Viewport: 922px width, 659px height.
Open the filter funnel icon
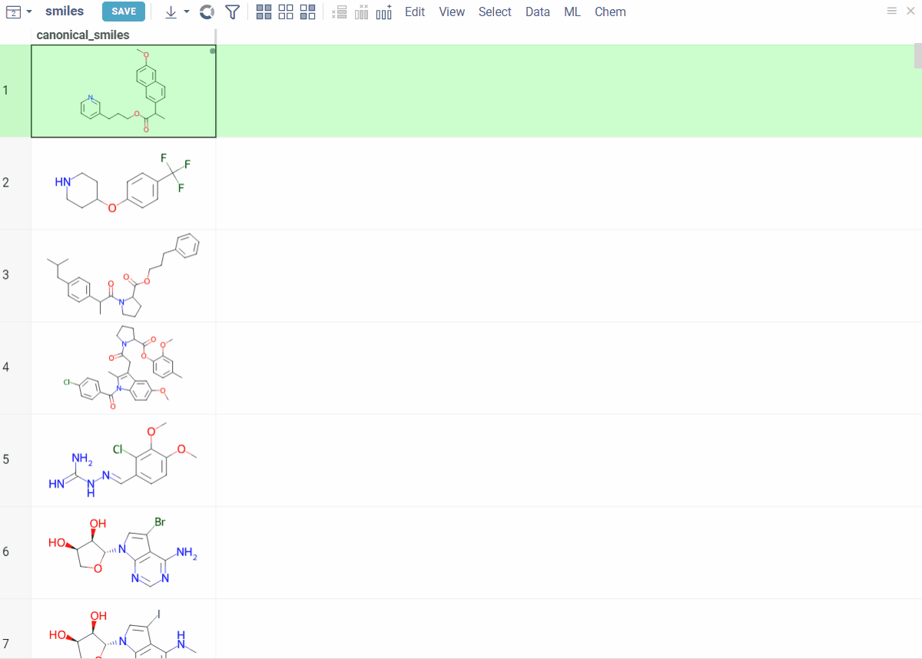pyautogui.click(x=232, y=12)
